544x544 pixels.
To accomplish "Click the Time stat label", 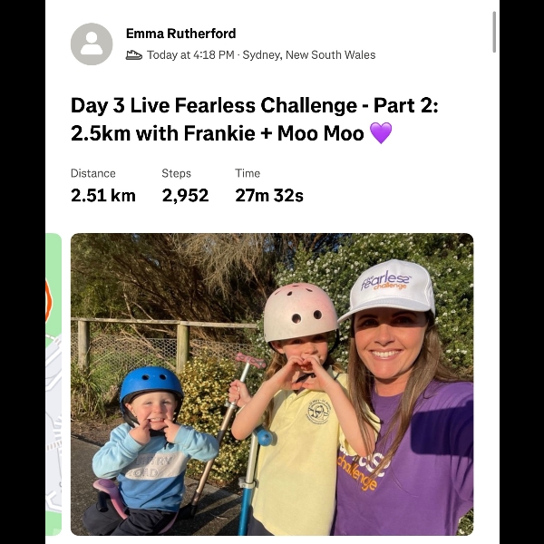I will pyautogui.click(x=248, y=173).
